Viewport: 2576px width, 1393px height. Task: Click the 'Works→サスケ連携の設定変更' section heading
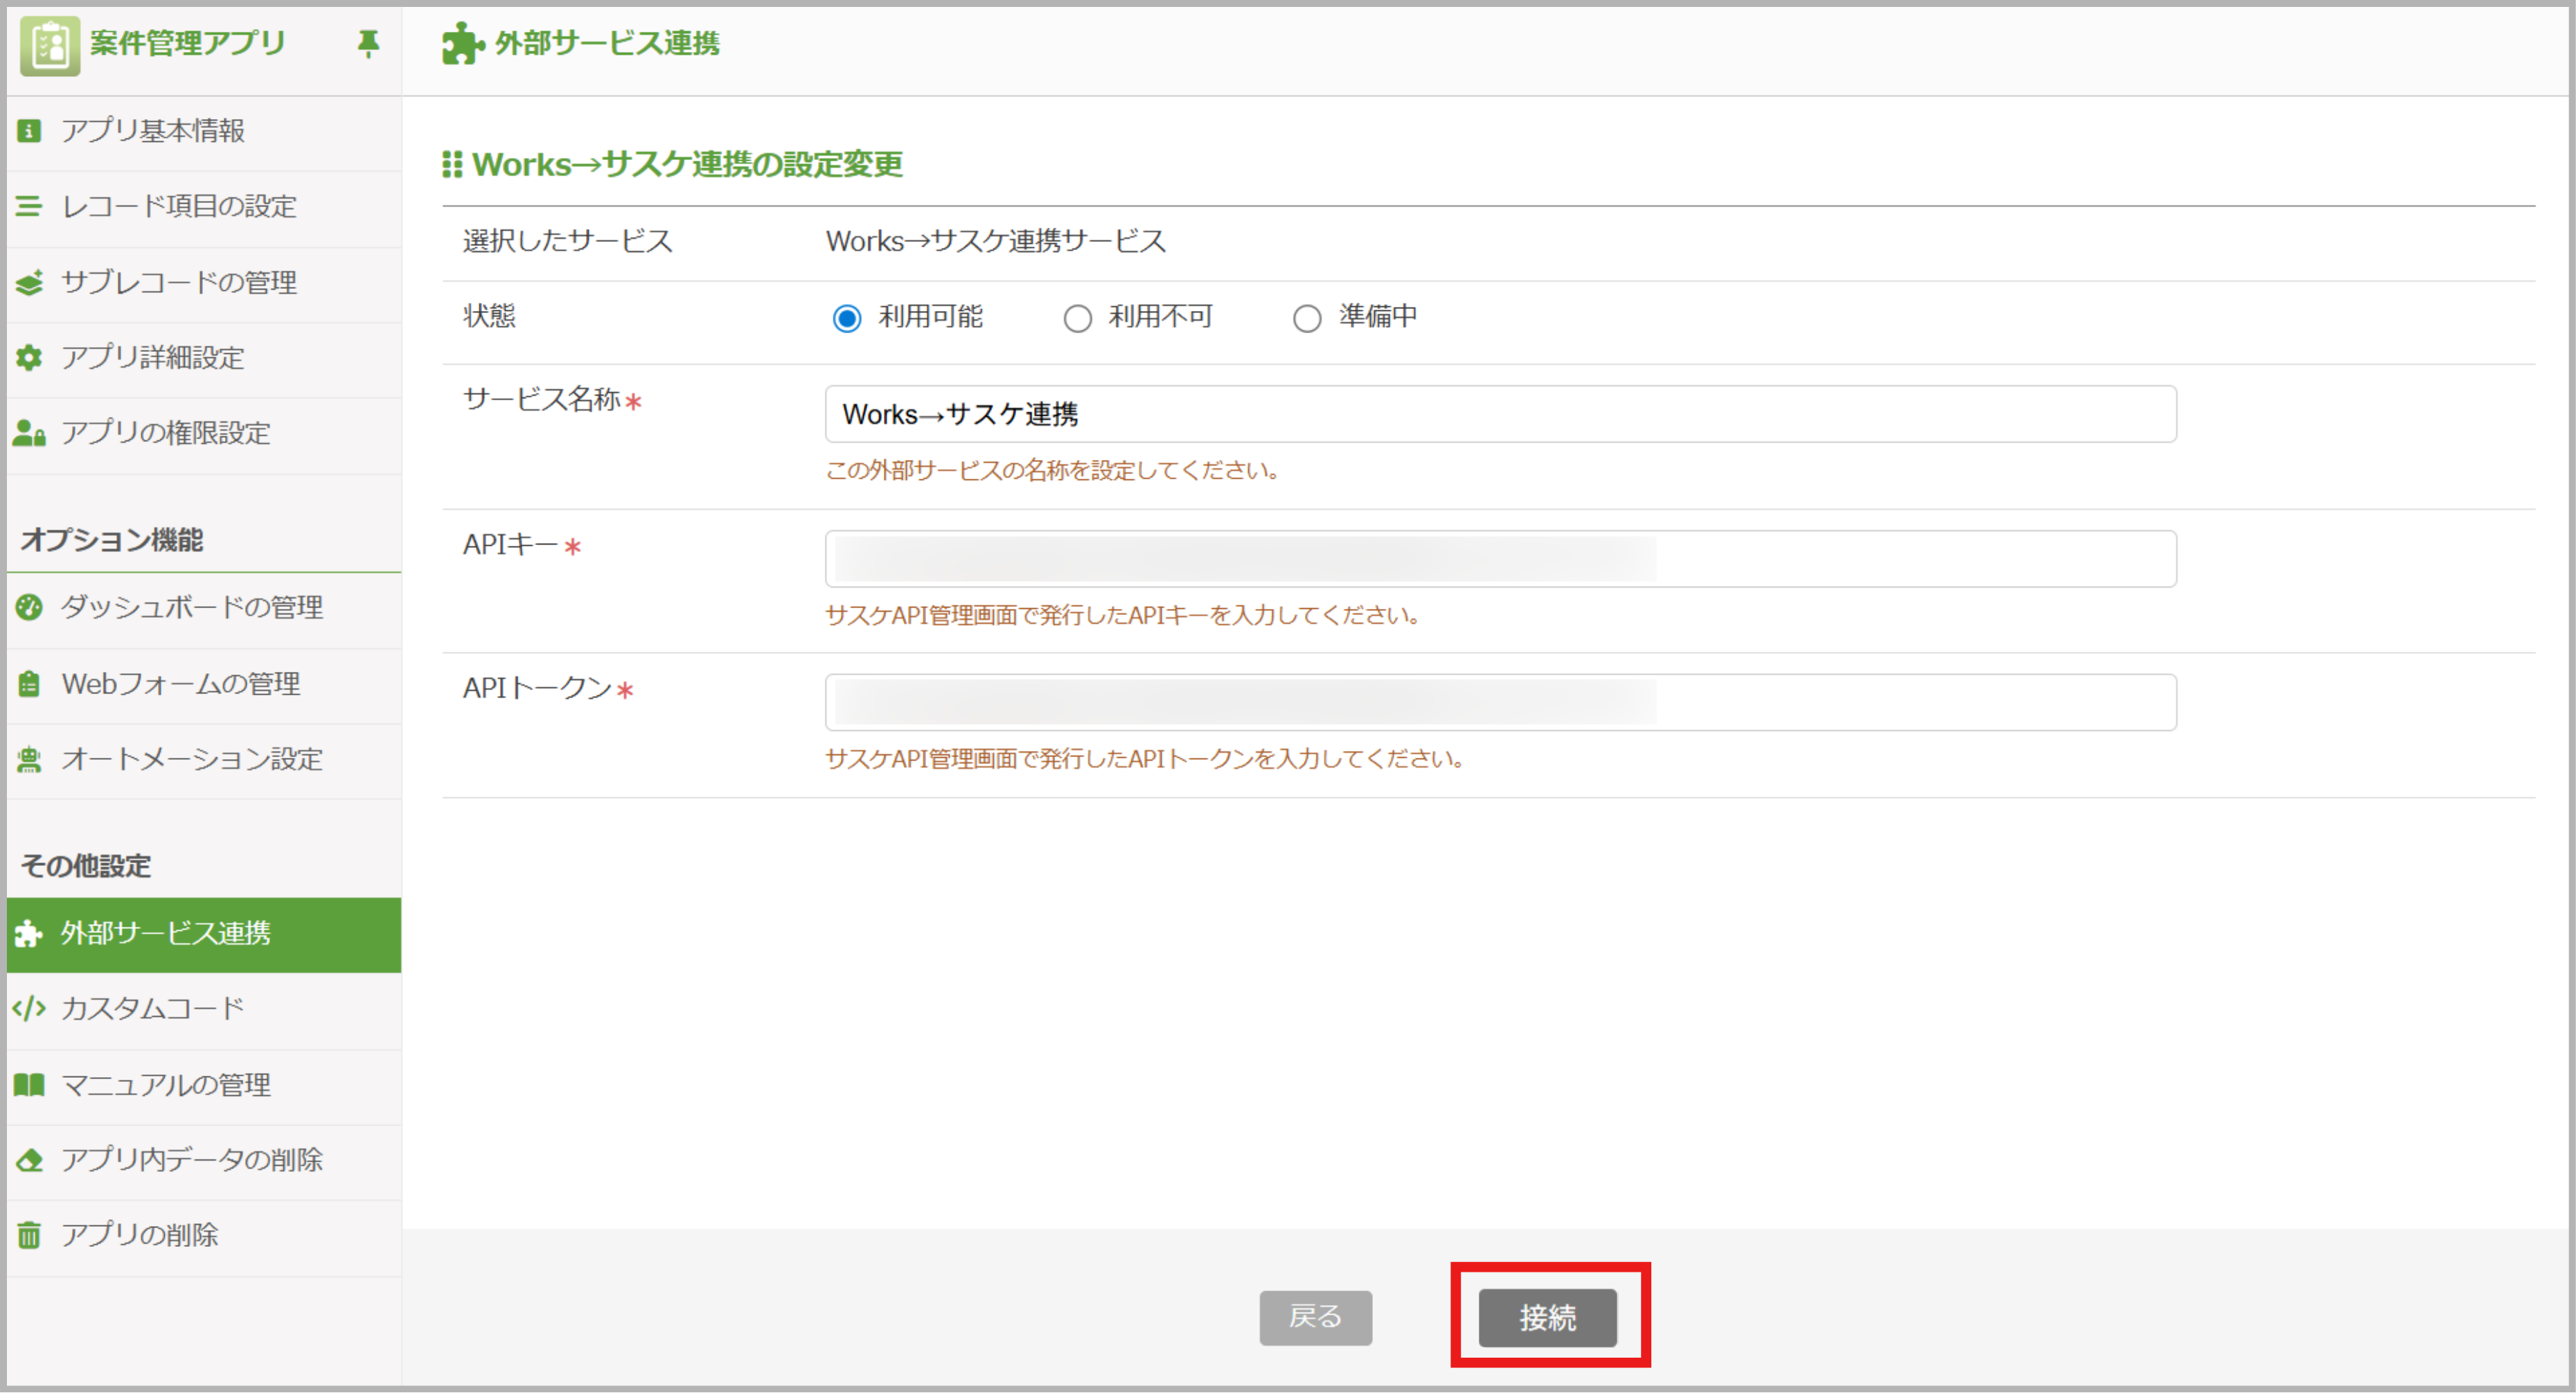(687, 164)
